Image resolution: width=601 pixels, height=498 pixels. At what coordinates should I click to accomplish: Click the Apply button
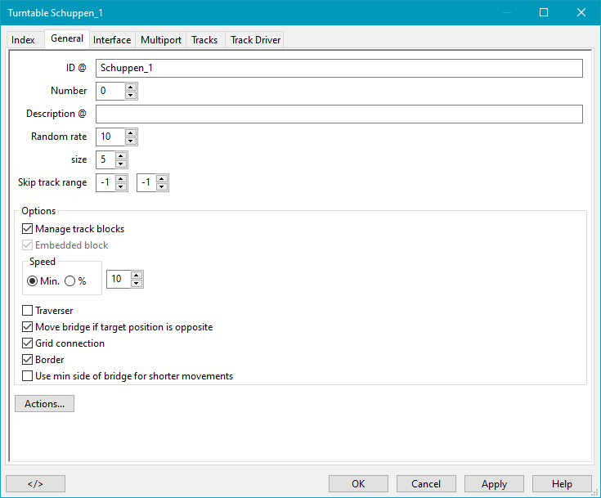494,484
